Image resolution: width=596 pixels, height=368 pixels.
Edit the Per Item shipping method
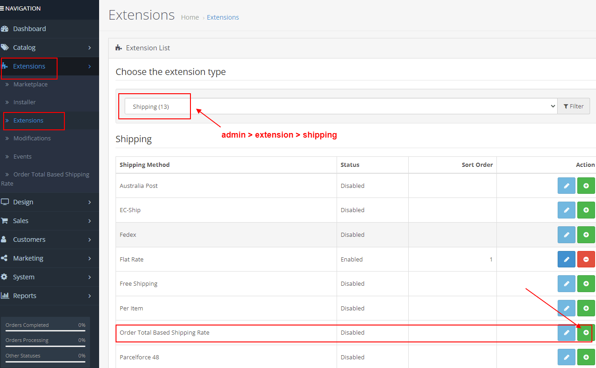tap(566, 308)
